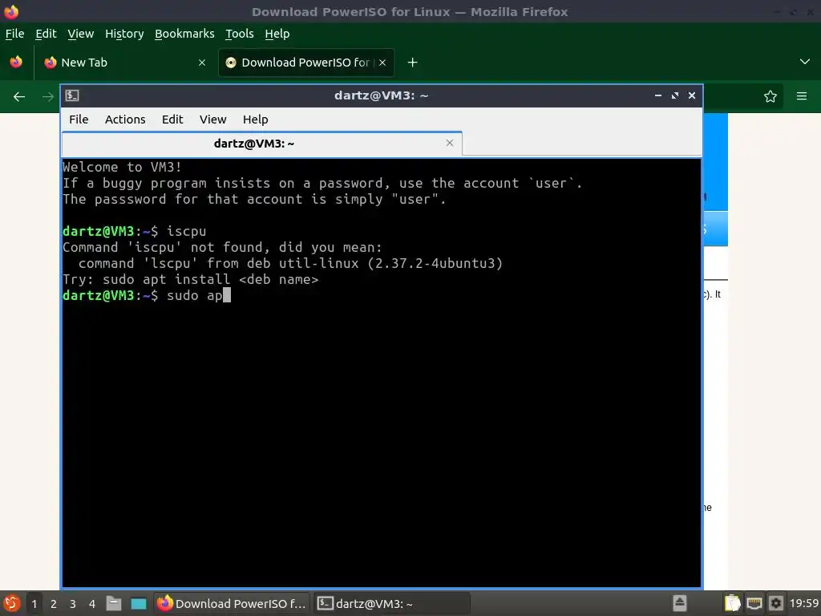Open the Firefox Edit menu

(46, 34)
